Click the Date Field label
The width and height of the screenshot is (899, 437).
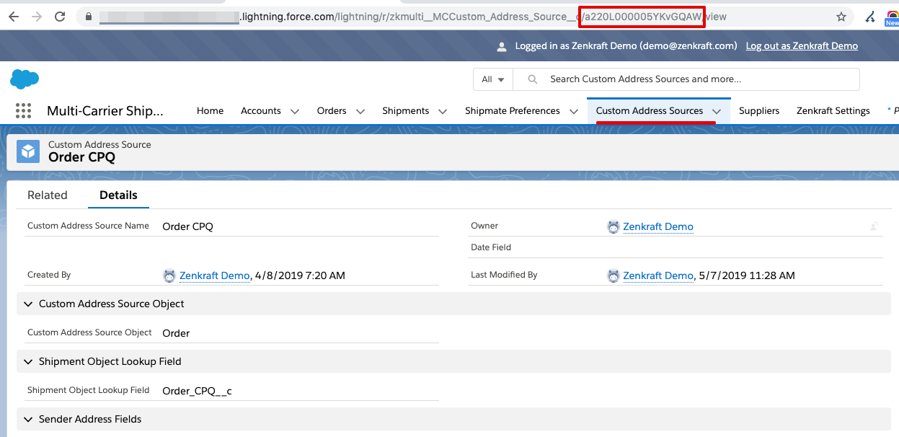click(x=491, y=247)
